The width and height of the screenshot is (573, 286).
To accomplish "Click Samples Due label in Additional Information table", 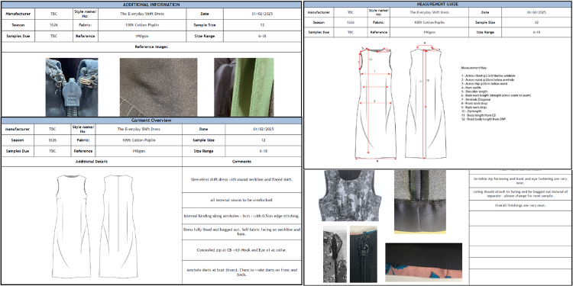I will click(x=18, y=36).
